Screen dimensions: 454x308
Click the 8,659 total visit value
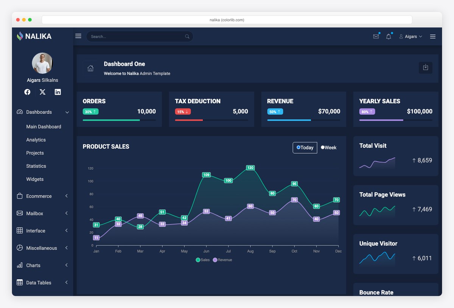coord(424,160)
